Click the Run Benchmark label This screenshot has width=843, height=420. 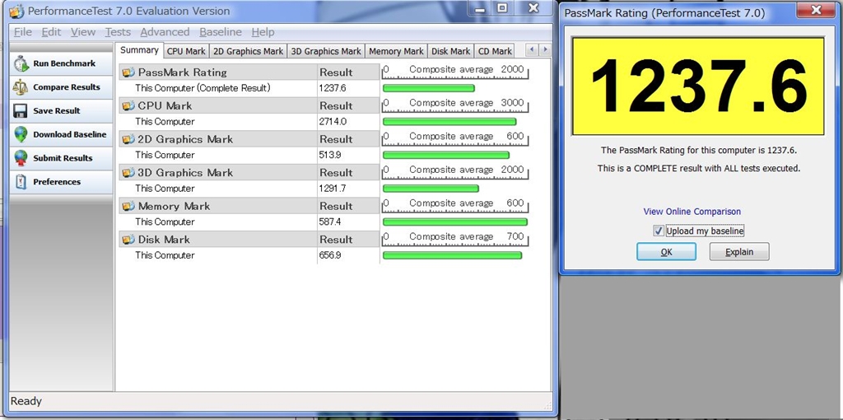point(64,63)
